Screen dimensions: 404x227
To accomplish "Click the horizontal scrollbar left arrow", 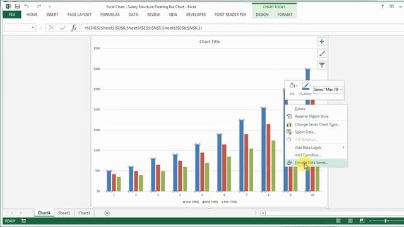I will tap(263, 213).
